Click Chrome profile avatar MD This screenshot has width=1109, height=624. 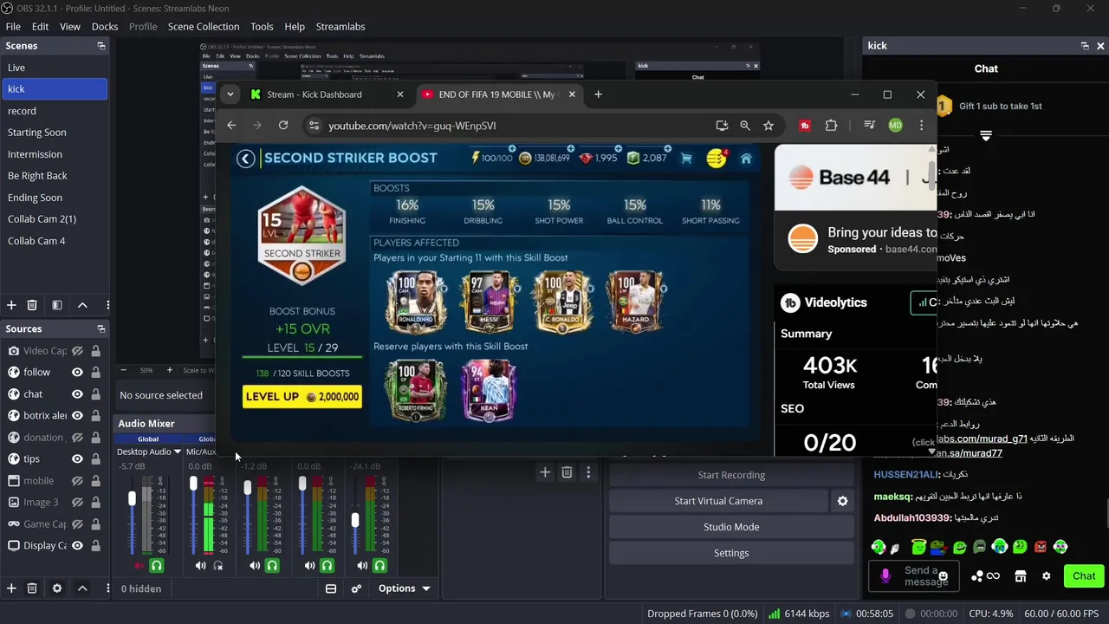pyautogui.click(x=895, y=126)
